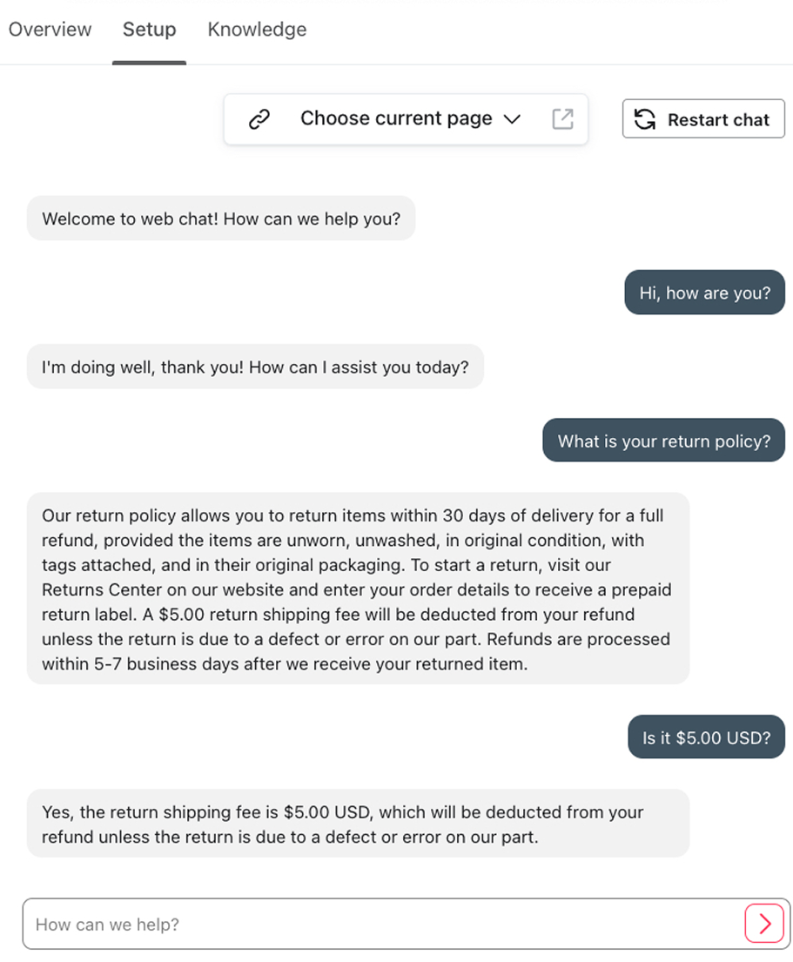
Task: Click the Is it $5.00 USD message
Action: coord(706,737)
